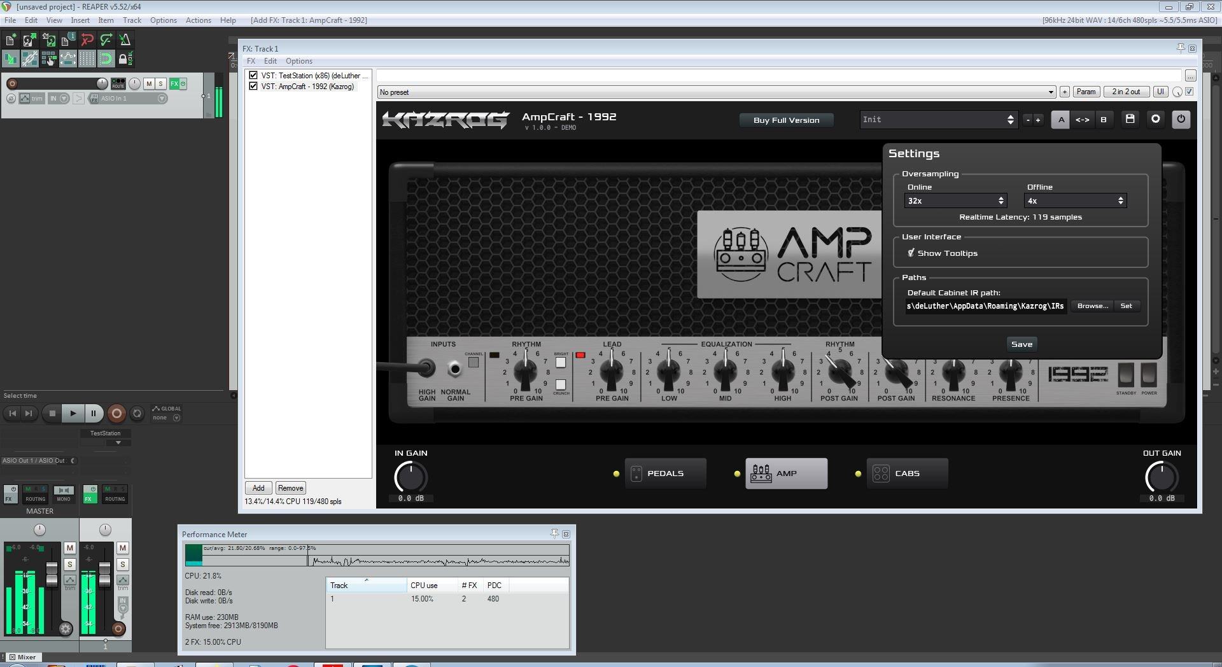Click the master MONO button in mixer
Screen dimensions: 1222x667
[x=64, y=493]
